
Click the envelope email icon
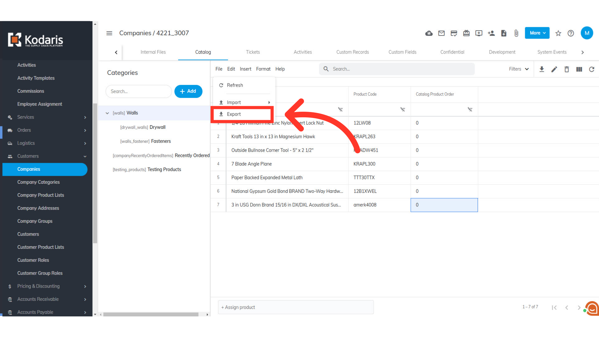point(441,33)
